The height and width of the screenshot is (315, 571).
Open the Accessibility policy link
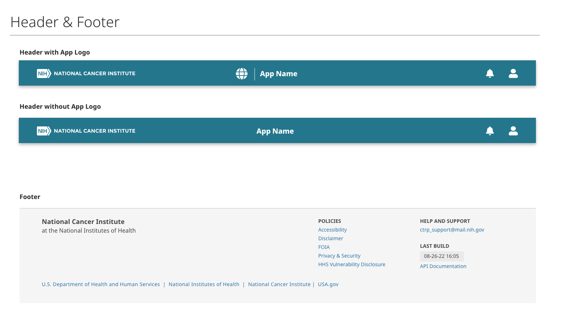point(333,230)
